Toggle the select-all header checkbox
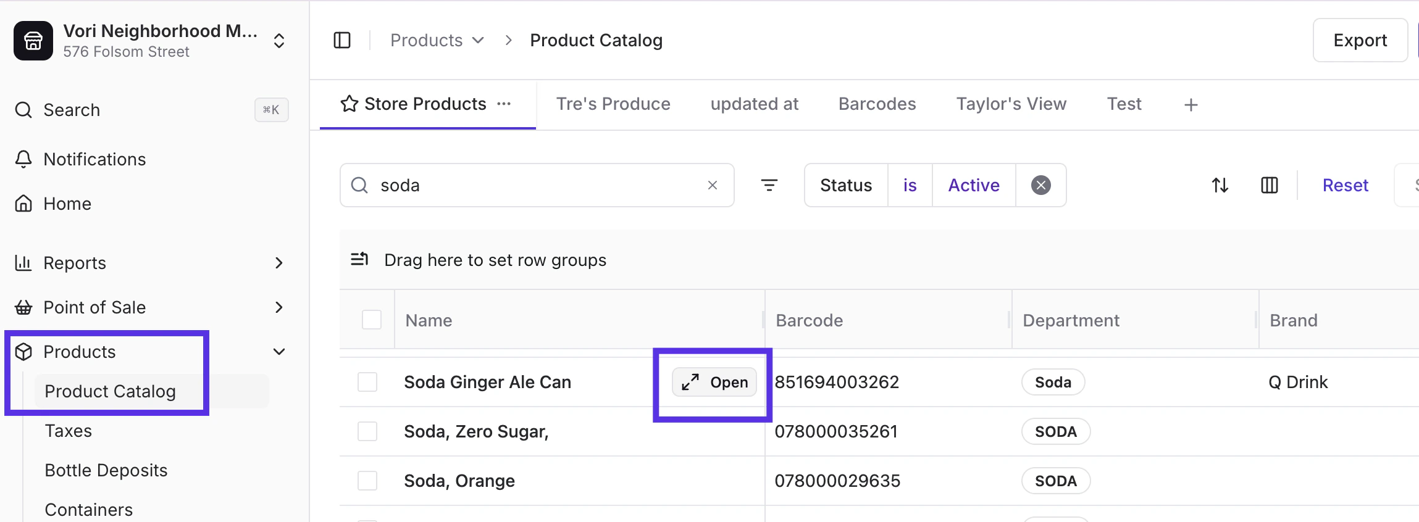This screenshot has height=522, width=1419. pos(372,320)
